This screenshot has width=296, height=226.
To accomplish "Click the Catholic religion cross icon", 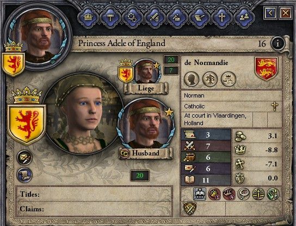I will 275,106.
